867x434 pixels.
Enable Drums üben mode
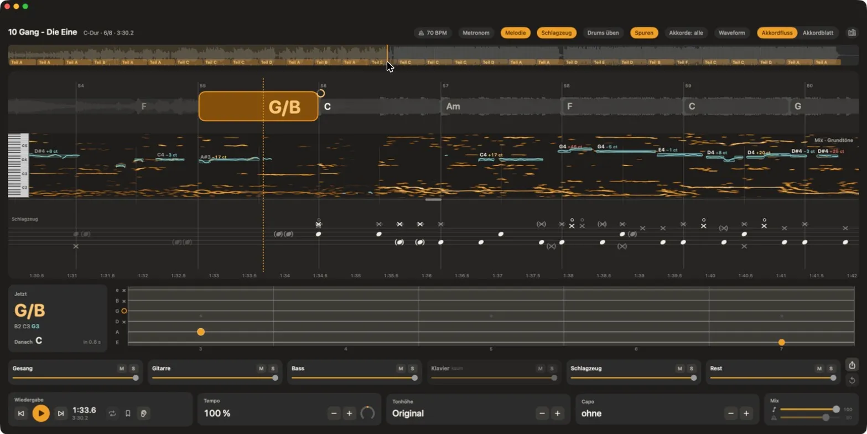pyautogui.click(x=603, y=33)
